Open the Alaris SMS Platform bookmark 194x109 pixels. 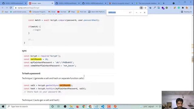(97, 12)
